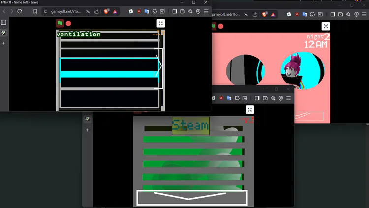This screenshot has width=369, height=208.
Task: Open Extensions puzzle menu in Night 2 window
Action: tap(312, 15)
